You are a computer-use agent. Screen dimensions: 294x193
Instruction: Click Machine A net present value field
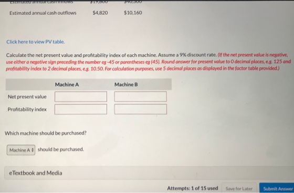[x=81, y=97]
